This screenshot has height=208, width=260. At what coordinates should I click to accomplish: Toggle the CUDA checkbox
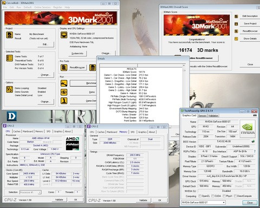click(213, 196)
